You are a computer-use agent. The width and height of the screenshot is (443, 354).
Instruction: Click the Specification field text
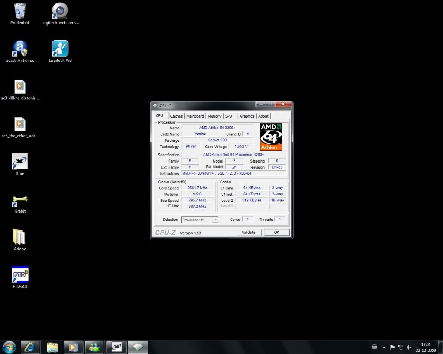click(233, 154)
